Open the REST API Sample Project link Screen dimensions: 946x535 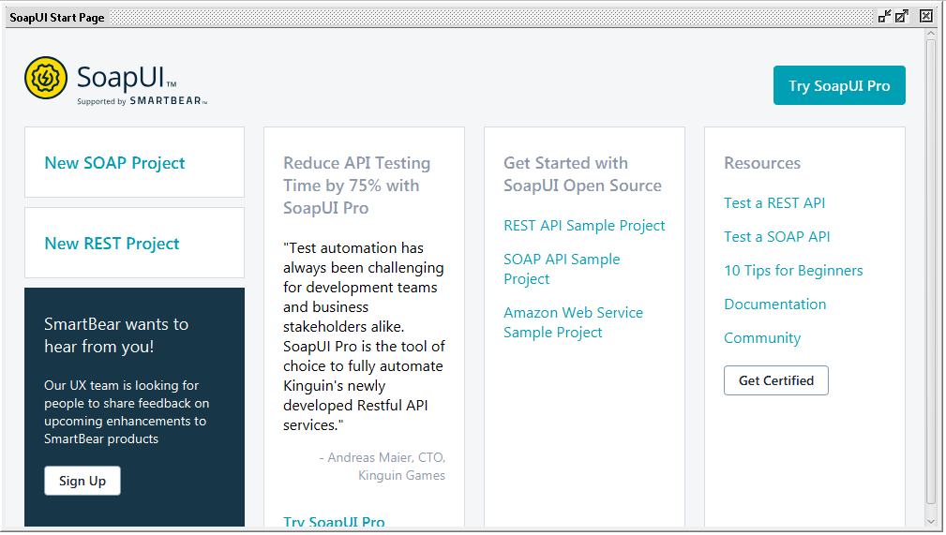[x=584, y=226]
